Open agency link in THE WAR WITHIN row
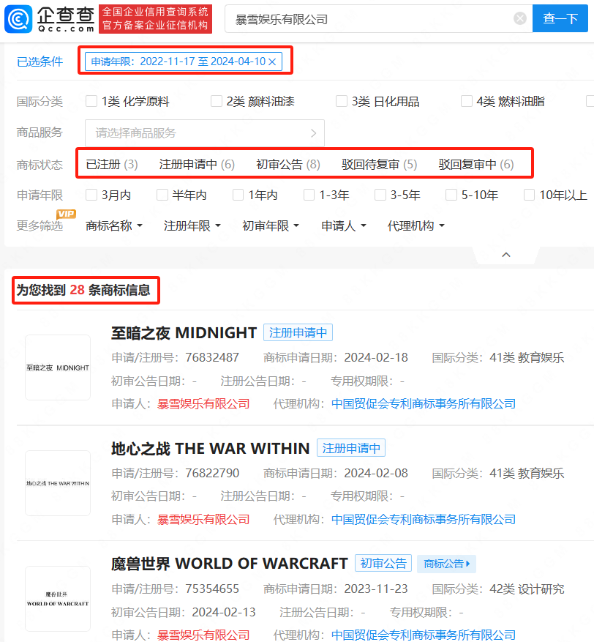The width and height of the screenshot is (594, 642). (x=424, y=520)
